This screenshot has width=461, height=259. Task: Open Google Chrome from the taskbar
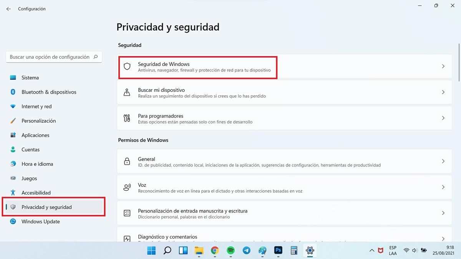click(215, 251)
